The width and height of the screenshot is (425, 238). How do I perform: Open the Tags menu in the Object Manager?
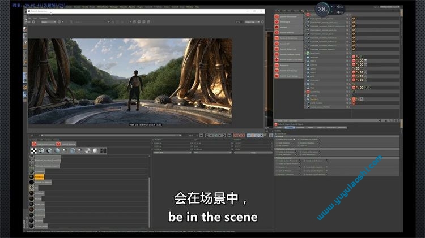point(303,11)
